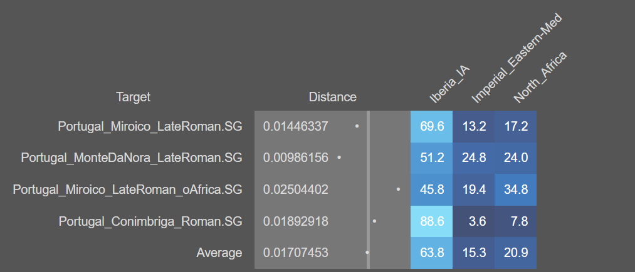
Task: Select the North_Africa column label
Action: click(x=540, y=77)
